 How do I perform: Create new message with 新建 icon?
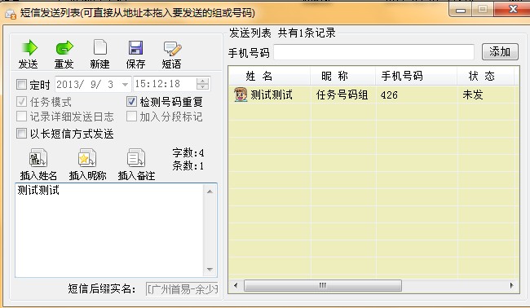pos(100,47)
